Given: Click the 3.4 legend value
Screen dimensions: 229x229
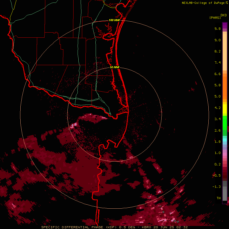Looking at the screenshot, I should tap(218, 119).
